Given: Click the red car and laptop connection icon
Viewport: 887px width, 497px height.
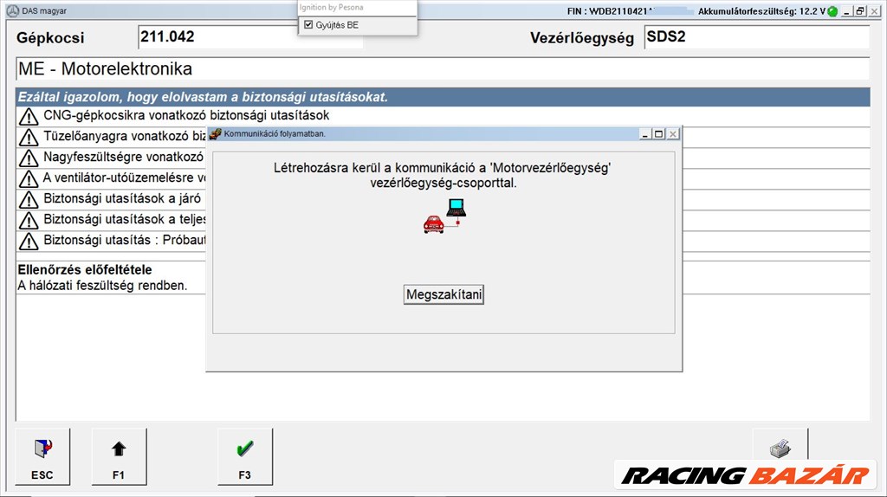Looking at the screenshot, I should (x=444, y=216).
